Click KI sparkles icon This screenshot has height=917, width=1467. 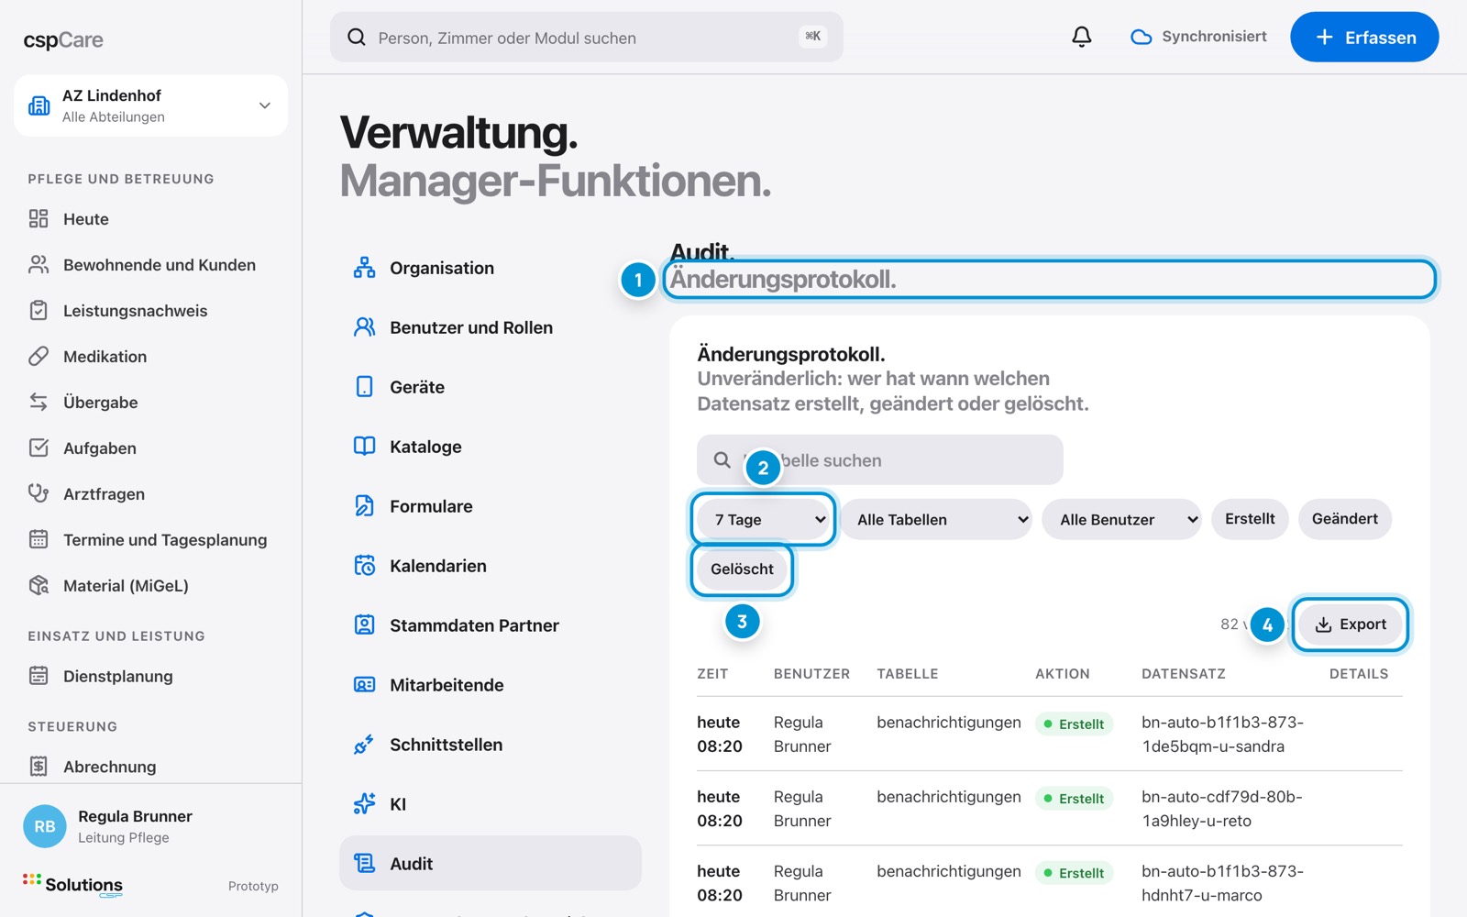[365, 804]
